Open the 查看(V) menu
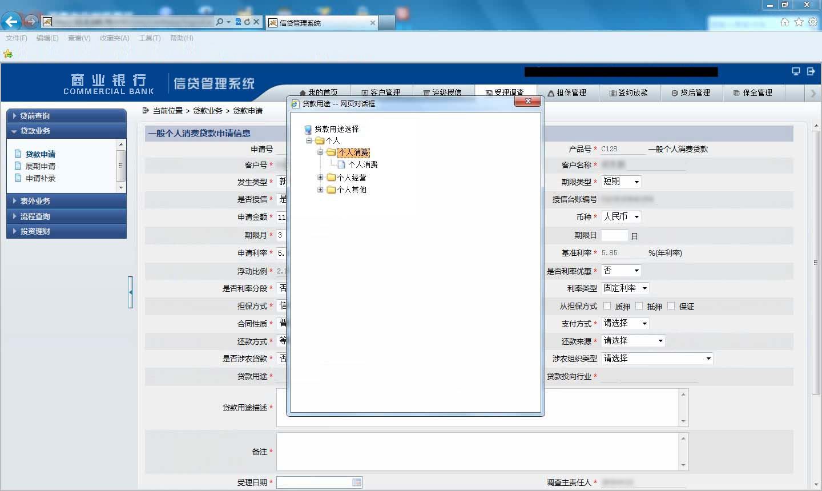822x491 pixels. coord(79,38)
